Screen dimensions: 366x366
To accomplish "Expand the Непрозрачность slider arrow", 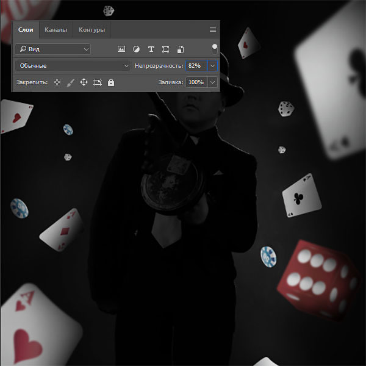I will click(x=212, y=66).
